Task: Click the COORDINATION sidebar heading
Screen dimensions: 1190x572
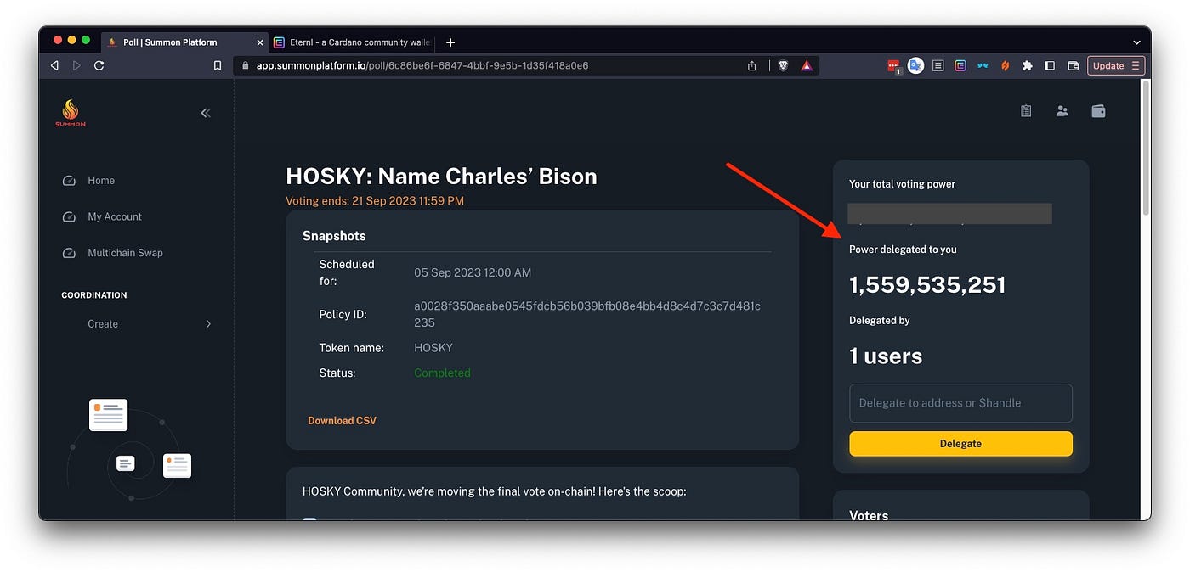Action: 94,295
